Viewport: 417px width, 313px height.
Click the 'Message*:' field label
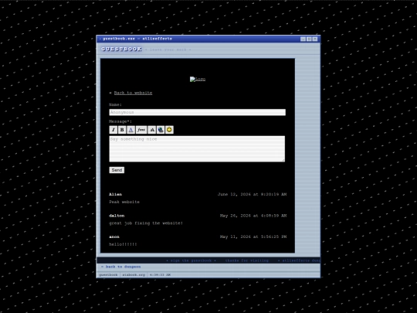coord(120,121)
